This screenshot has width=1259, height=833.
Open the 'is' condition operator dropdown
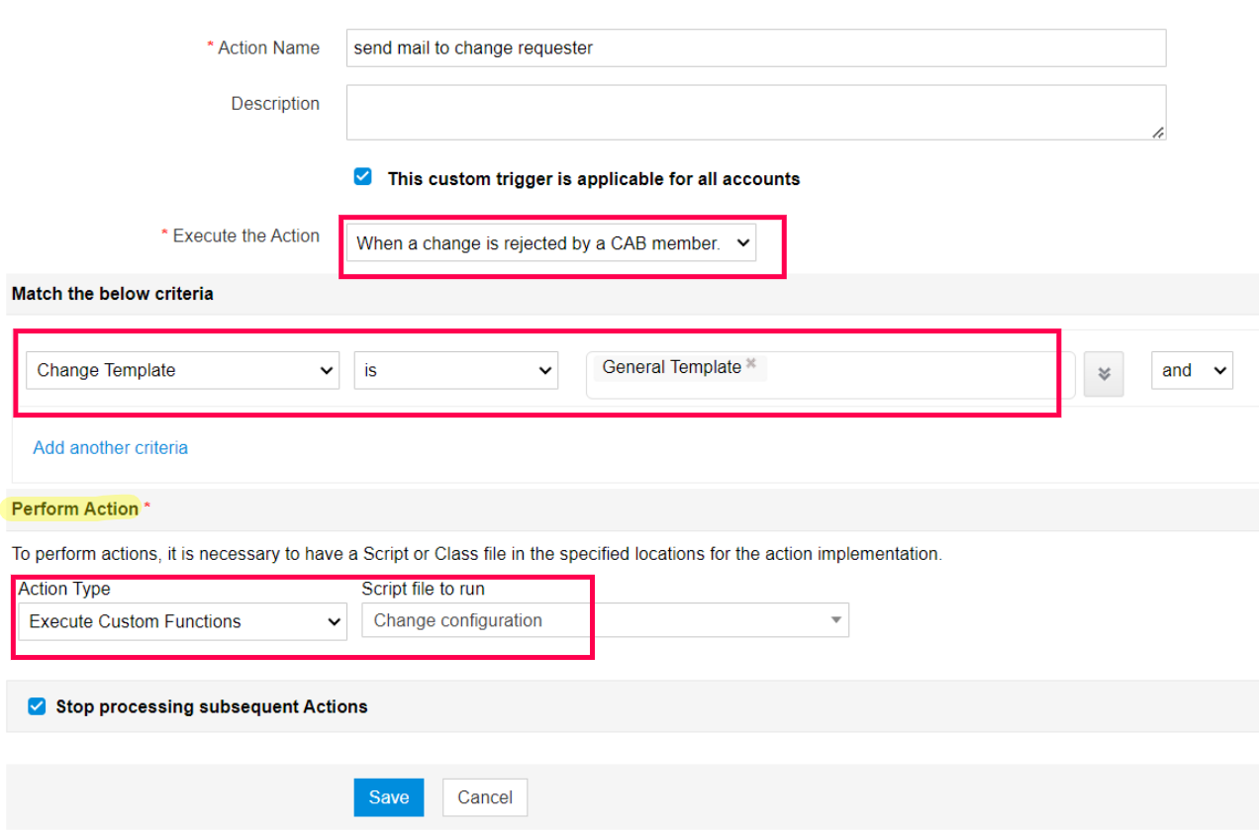[x=455, y=371]
